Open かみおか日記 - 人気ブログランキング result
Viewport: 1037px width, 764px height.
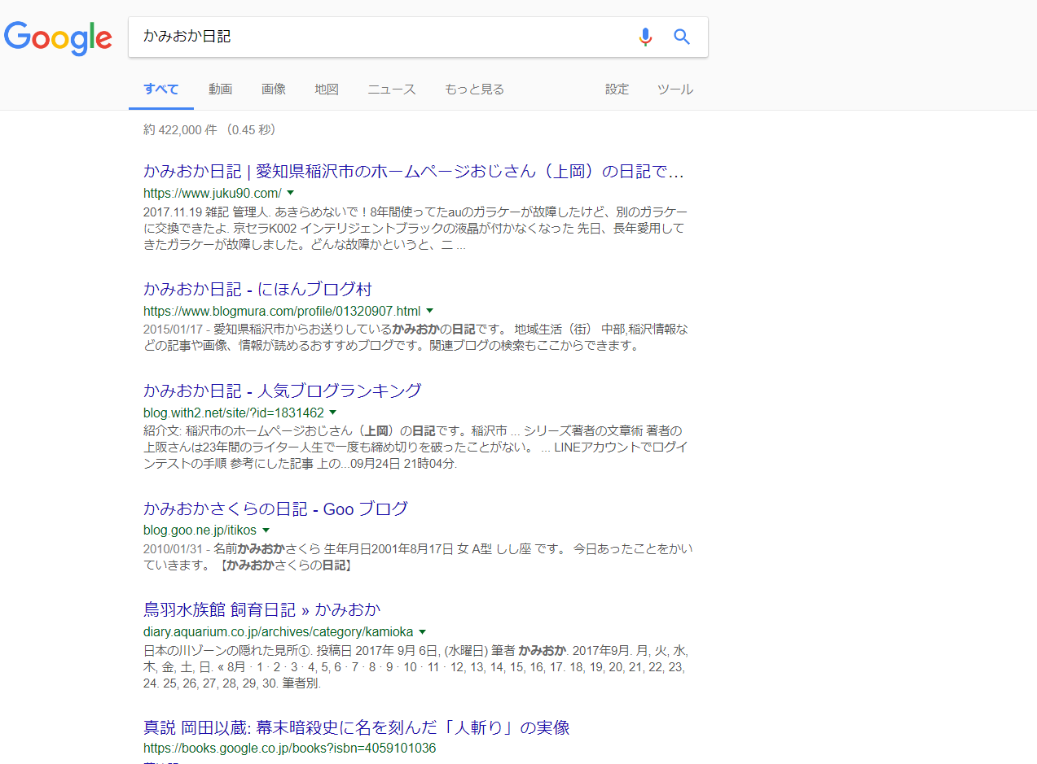click(x=283, y=390)
